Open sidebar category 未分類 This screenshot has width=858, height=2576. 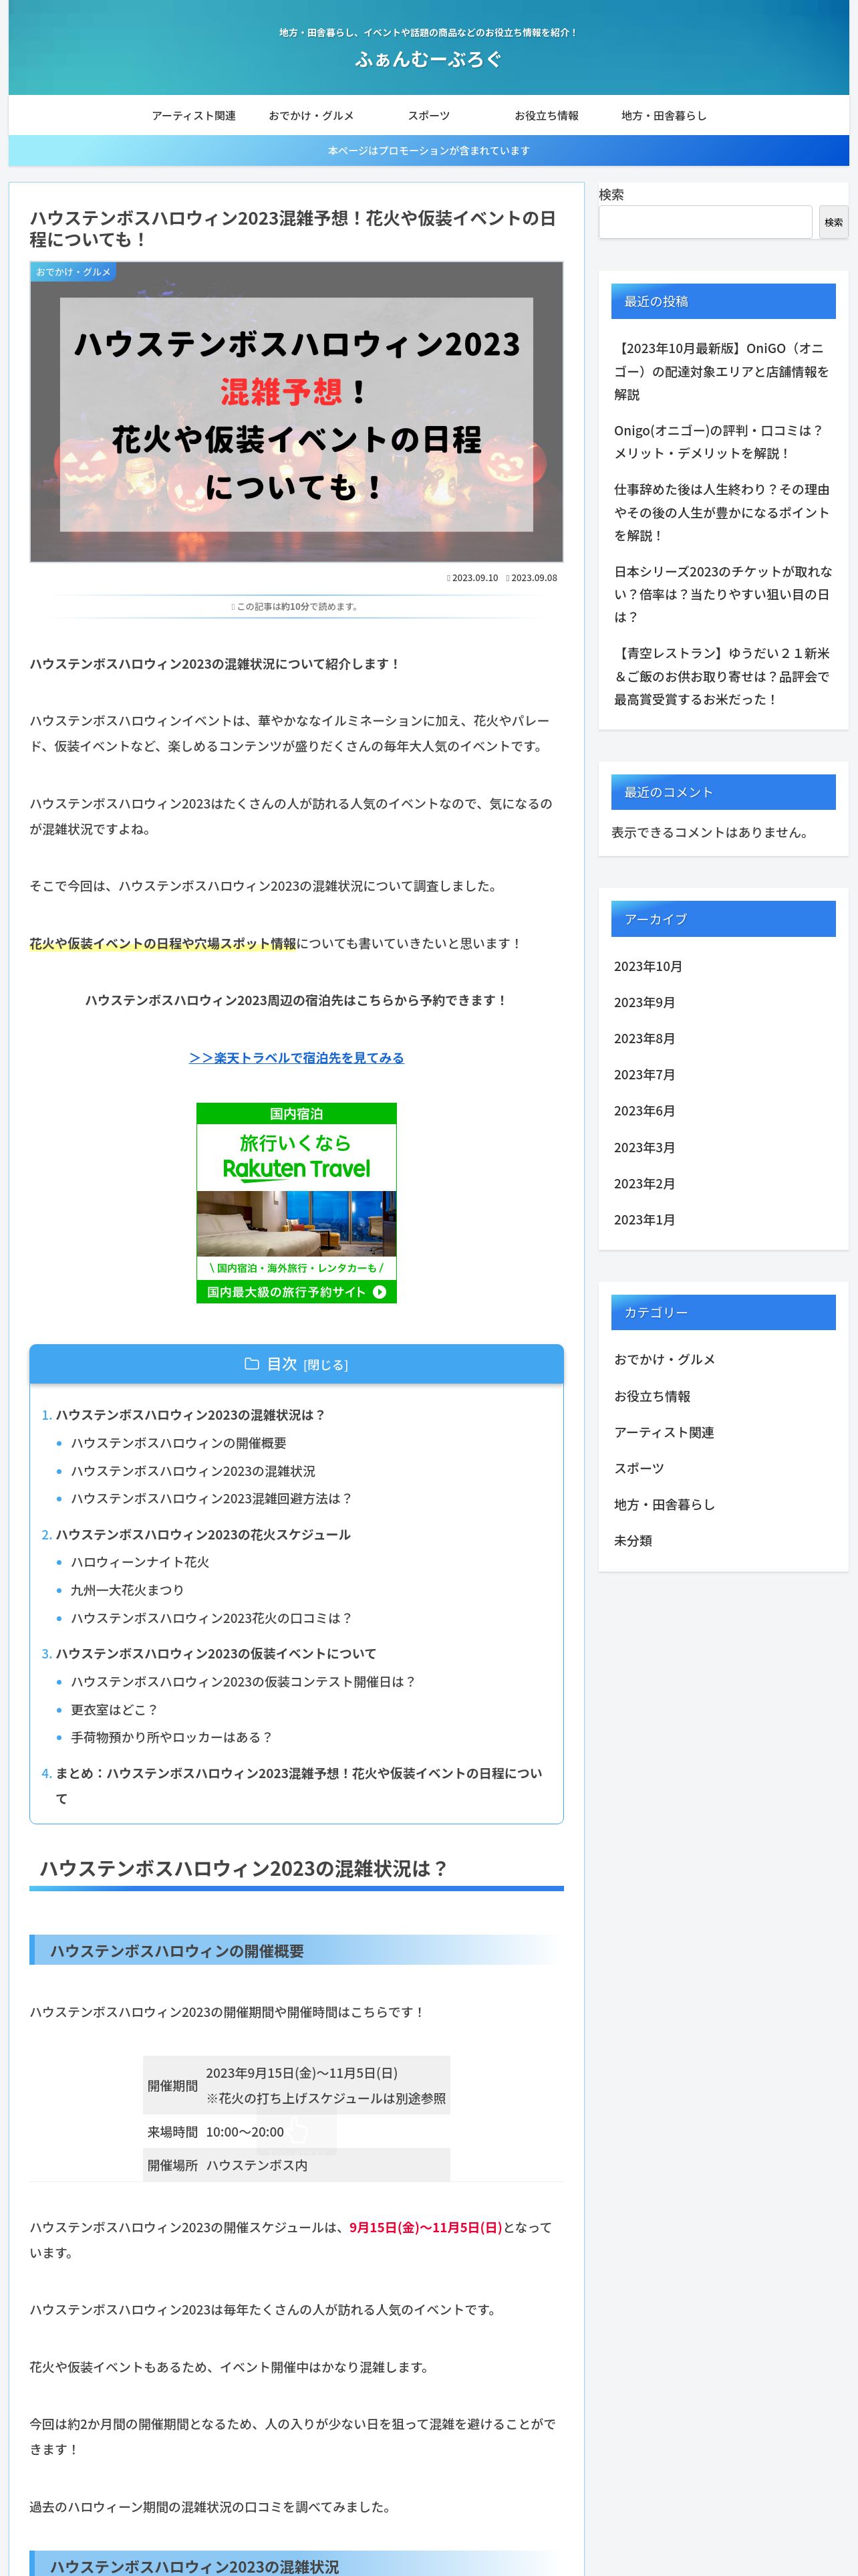click(x=633, y=1540)
